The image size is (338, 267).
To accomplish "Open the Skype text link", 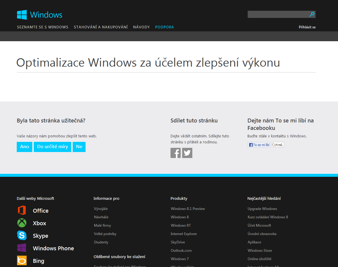I will pyautogui.click(x=40, y=236).
